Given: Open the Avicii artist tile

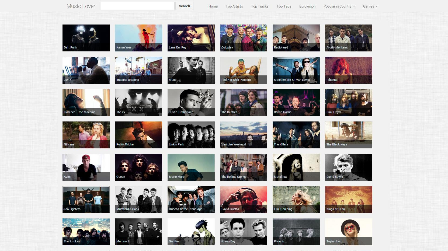Looking at the screenshot, I should (86, 167).
